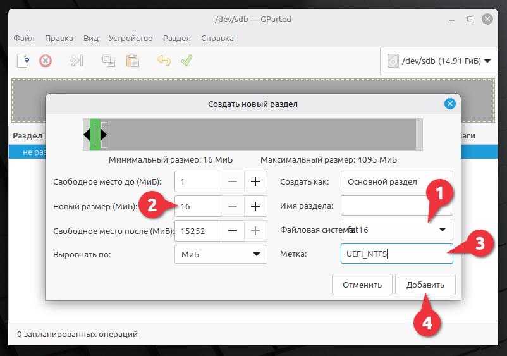Click the Copy partition toolbar icon
Viewport: 507px width, 356px height.
(109, 61)
